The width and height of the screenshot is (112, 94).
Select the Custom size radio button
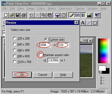coord(46,39)
